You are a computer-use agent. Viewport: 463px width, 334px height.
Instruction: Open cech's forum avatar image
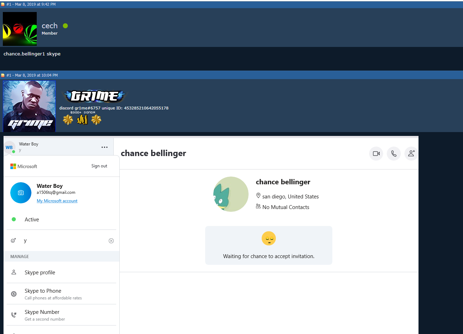(x=20, y=29)
